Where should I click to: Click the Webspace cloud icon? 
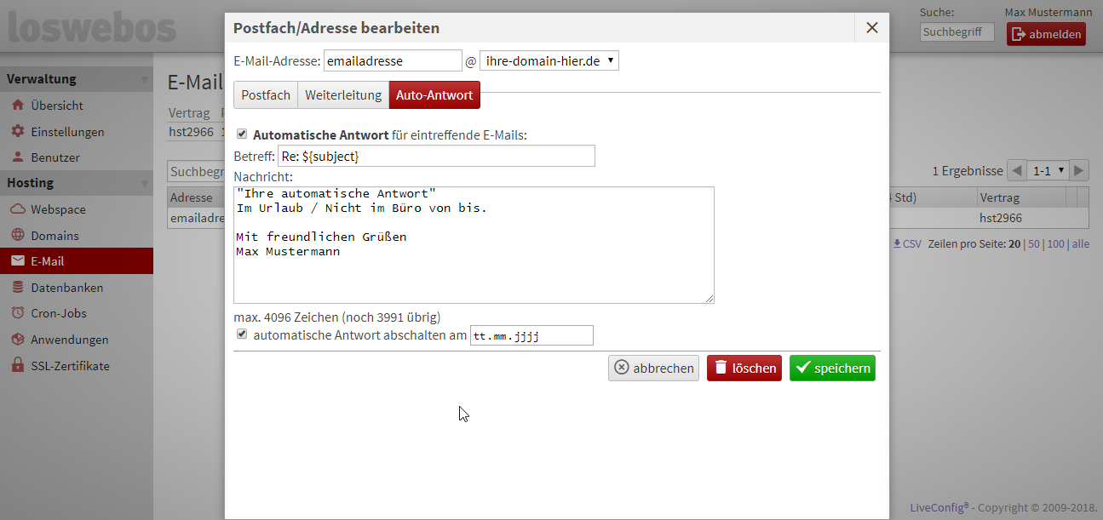[x=17, y=209]
